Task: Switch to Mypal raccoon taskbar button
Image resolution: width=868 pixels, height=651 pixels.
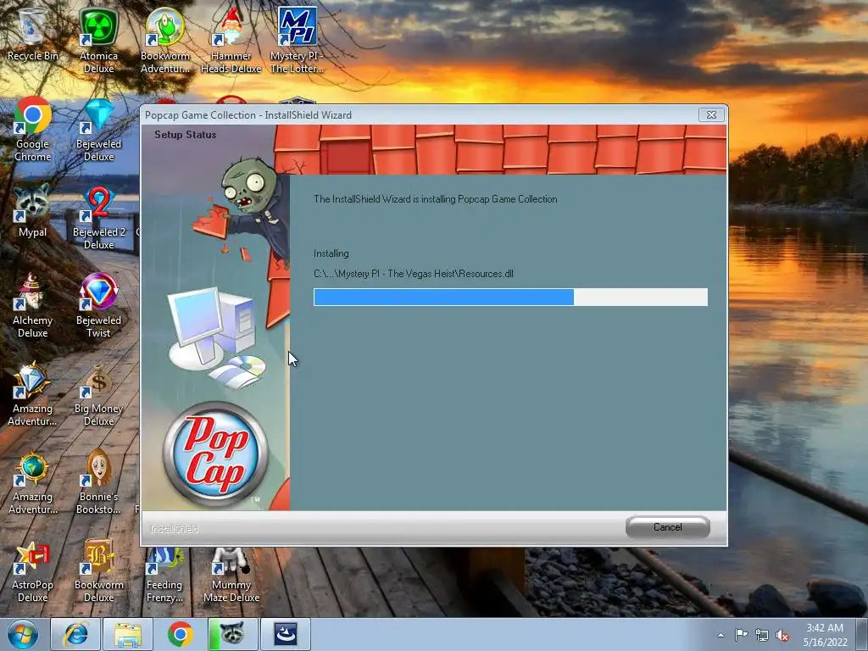Action: tap(232, 634)
